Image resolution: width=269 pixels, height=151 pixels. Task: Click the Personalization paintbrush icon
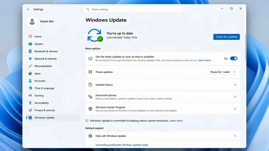pyautogui.click(x=30, y=66)
